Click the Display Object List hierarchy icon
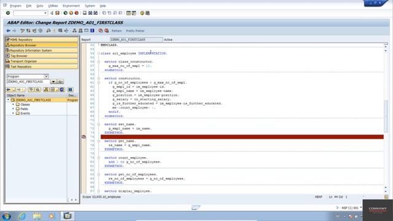393x221 pixels. tap(74, 31)
